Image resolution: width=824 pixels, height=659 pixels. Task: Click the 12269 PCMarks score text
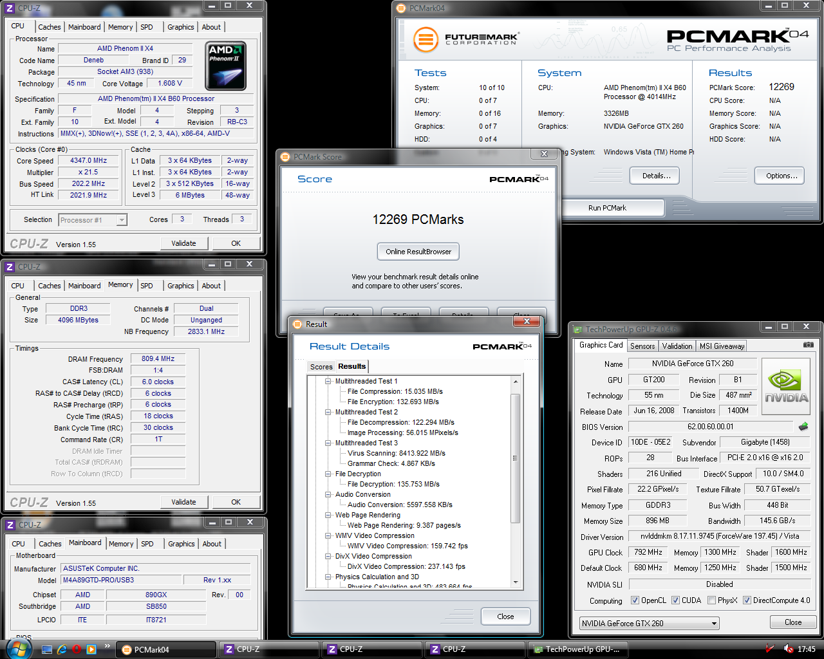coord(418,219)
